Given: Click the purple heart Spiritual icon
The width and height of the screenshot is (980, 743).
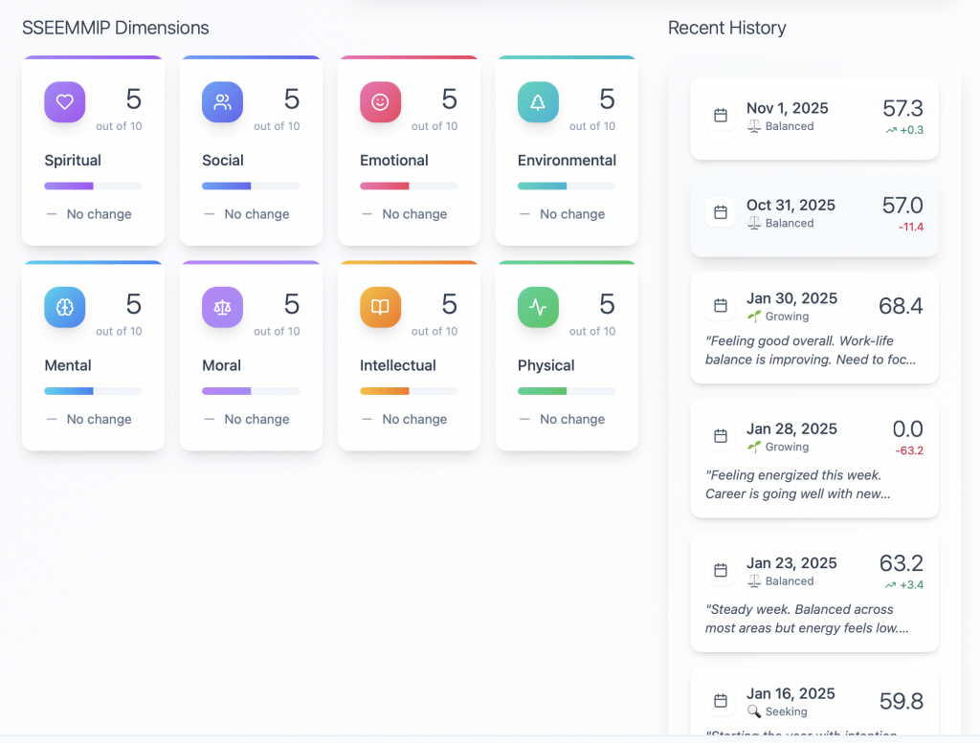Looking at the screenshot, I should pos(65,102).
